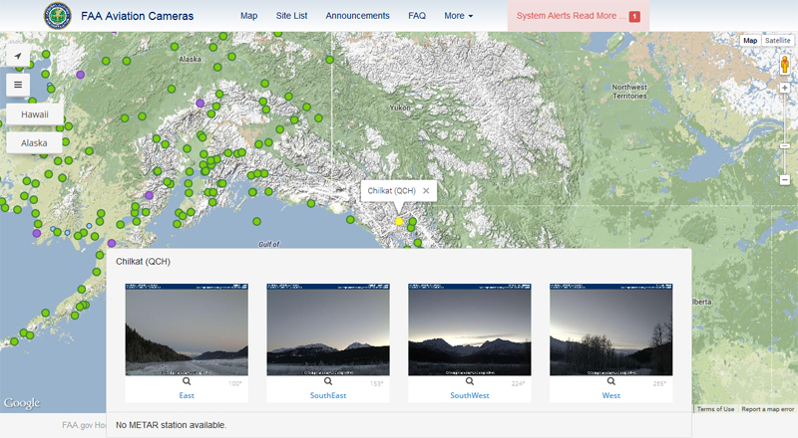Image resolution: width=798 pixels, height=438 pixels.
Task: Switch map to Satellite view
Action: 778,41
